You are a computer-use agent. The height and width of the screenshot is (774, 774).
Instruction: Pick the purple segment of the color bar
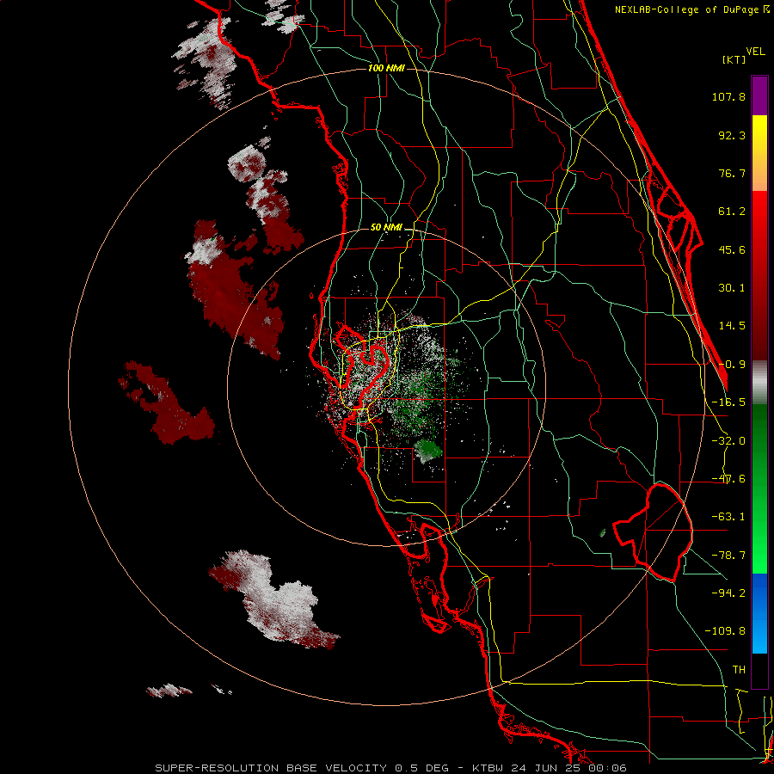pos(759,95)
